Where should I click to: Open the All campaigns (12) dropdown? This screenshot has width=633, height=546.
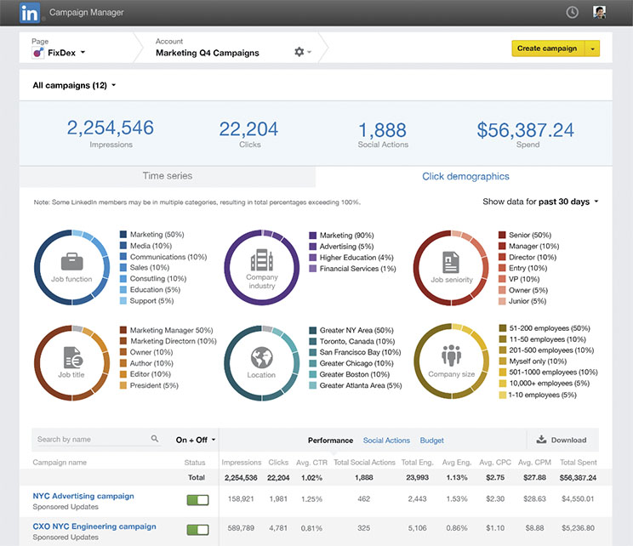tap(74, 86)
